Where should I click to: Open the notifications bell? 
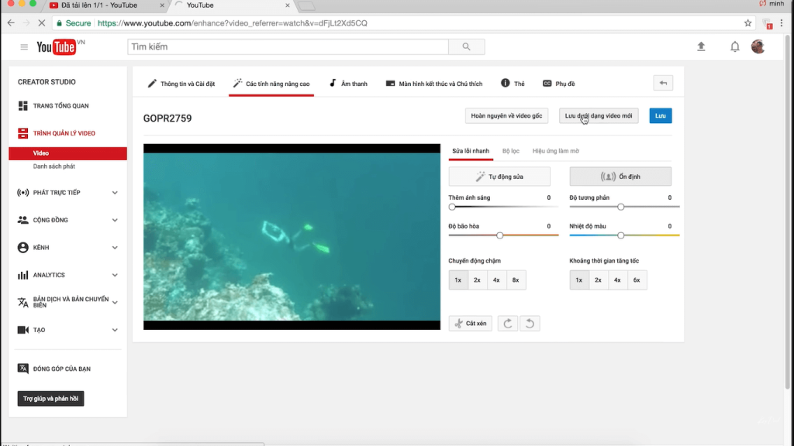pyautogui.click(x=734, y=46)
